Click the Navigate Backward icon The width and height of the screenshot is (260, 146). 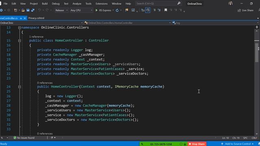click(1, 10)
